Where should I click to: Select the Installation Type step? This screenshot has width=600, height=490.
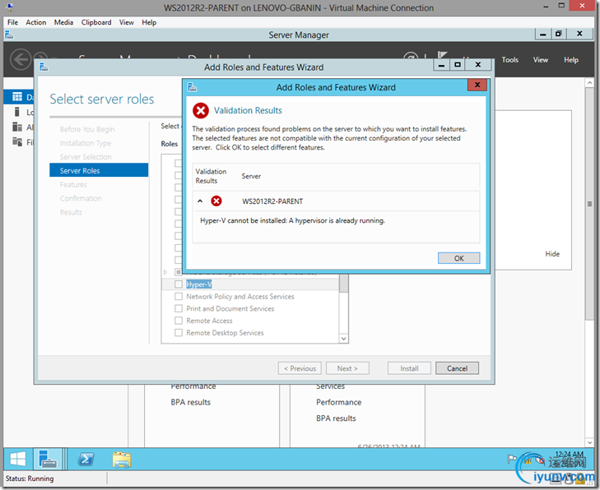point(86,143)
